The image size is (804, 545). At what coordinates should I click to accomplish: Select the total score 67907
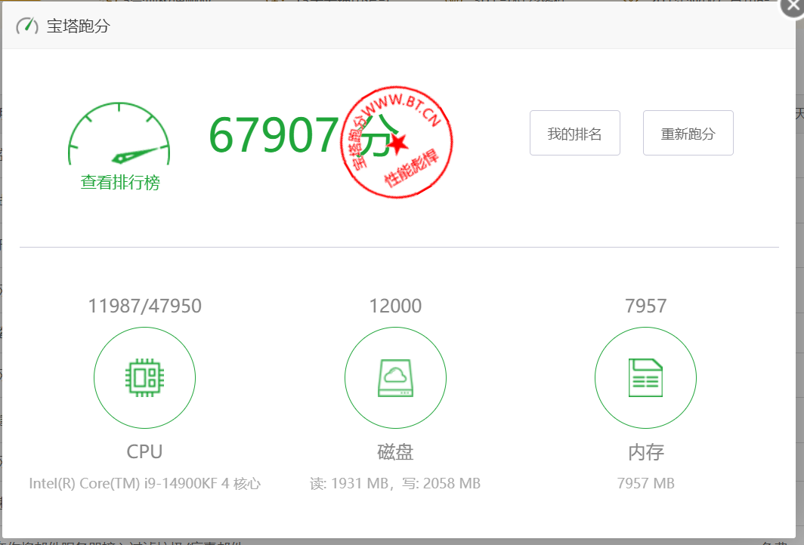274,135
